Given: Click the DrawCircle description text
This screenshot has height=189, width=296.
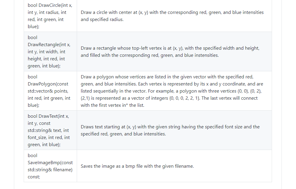Looking at the screenshot, I should (172, 16).
